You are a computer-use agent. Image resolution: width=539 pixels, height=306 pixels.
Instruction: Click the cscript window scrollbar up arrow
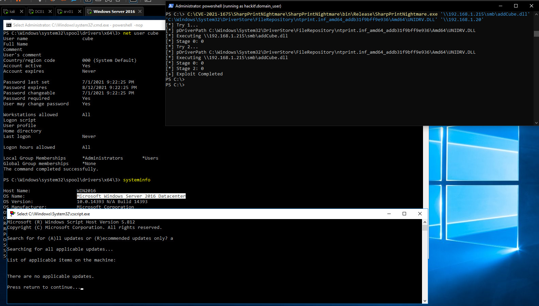[x=425, y=222]
